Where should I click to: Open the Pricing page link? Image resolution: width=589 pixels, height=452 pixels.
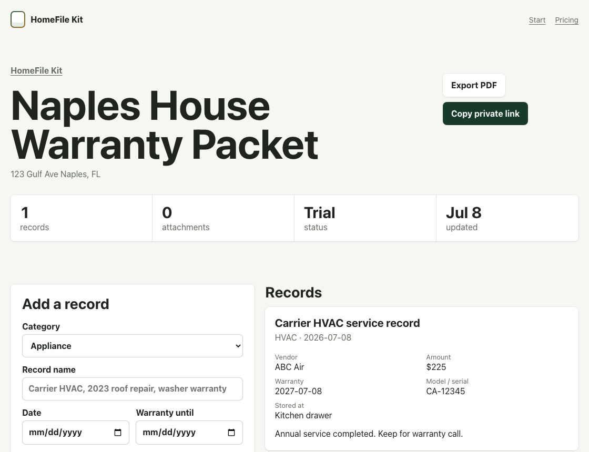point(566,20)
